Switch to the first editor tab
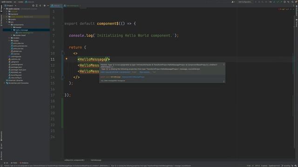The width and height of the screenshot is (298, 167). point(56,6)
